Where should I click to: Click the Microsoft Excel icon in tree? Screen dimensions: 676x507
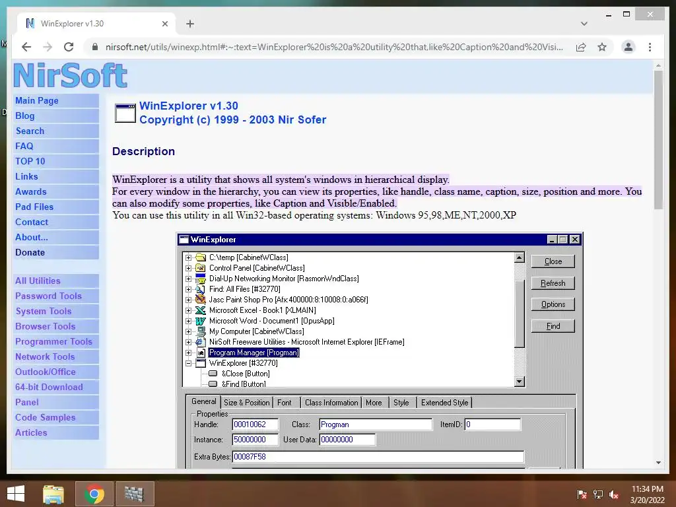pos(201,310)
